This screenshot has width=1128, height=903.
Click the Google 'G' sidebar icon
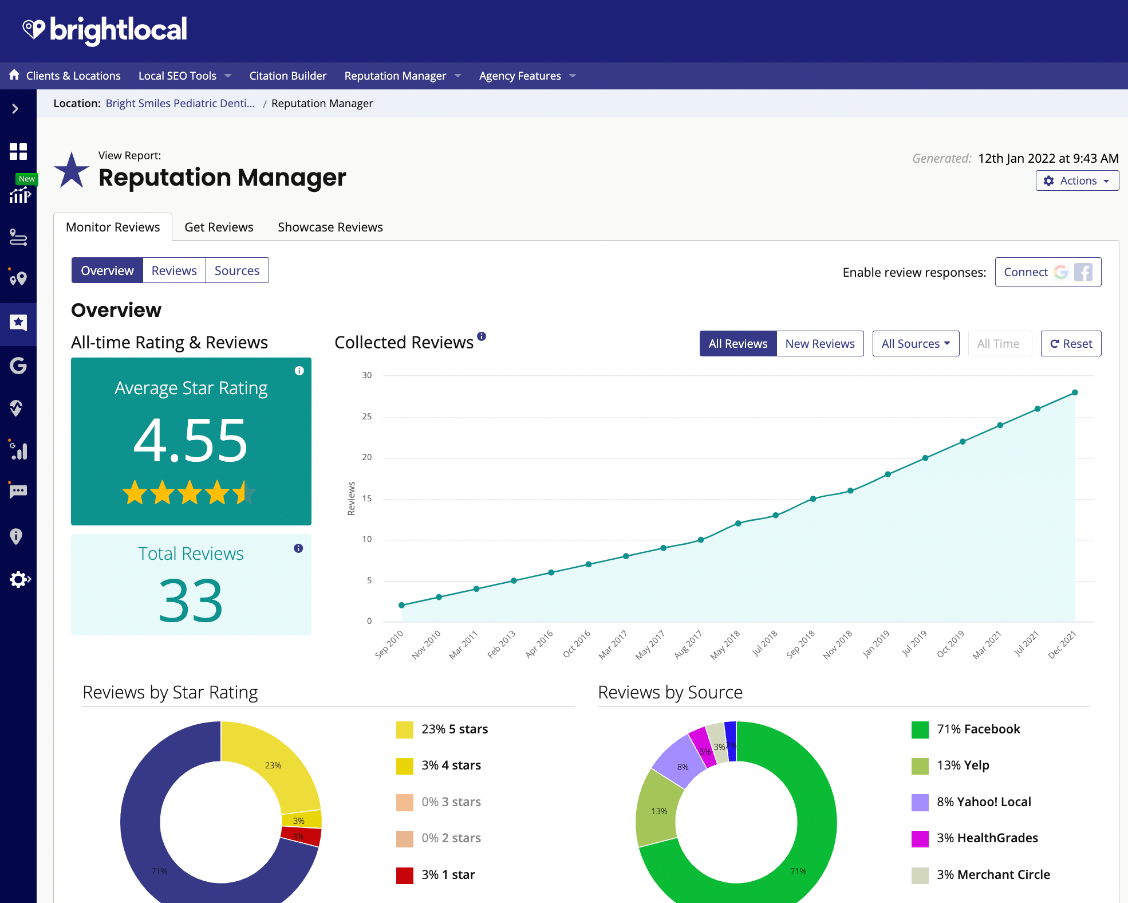tap(18, 366)
